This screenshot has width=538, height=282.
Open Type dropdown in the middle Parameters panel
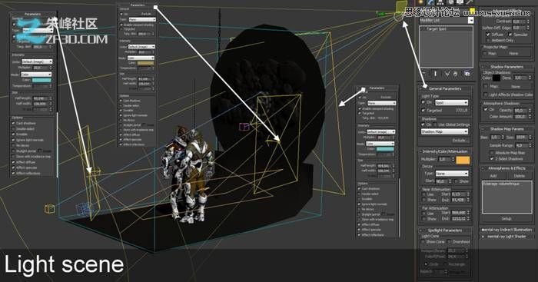[x=141, y=19]
